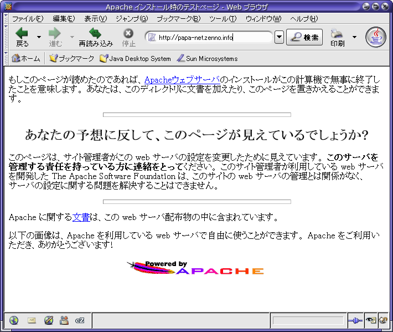Viewport: 393px width, 332px height.
Task: Collapse the menu bar grippy handle
Action: (x=6, y=19)
